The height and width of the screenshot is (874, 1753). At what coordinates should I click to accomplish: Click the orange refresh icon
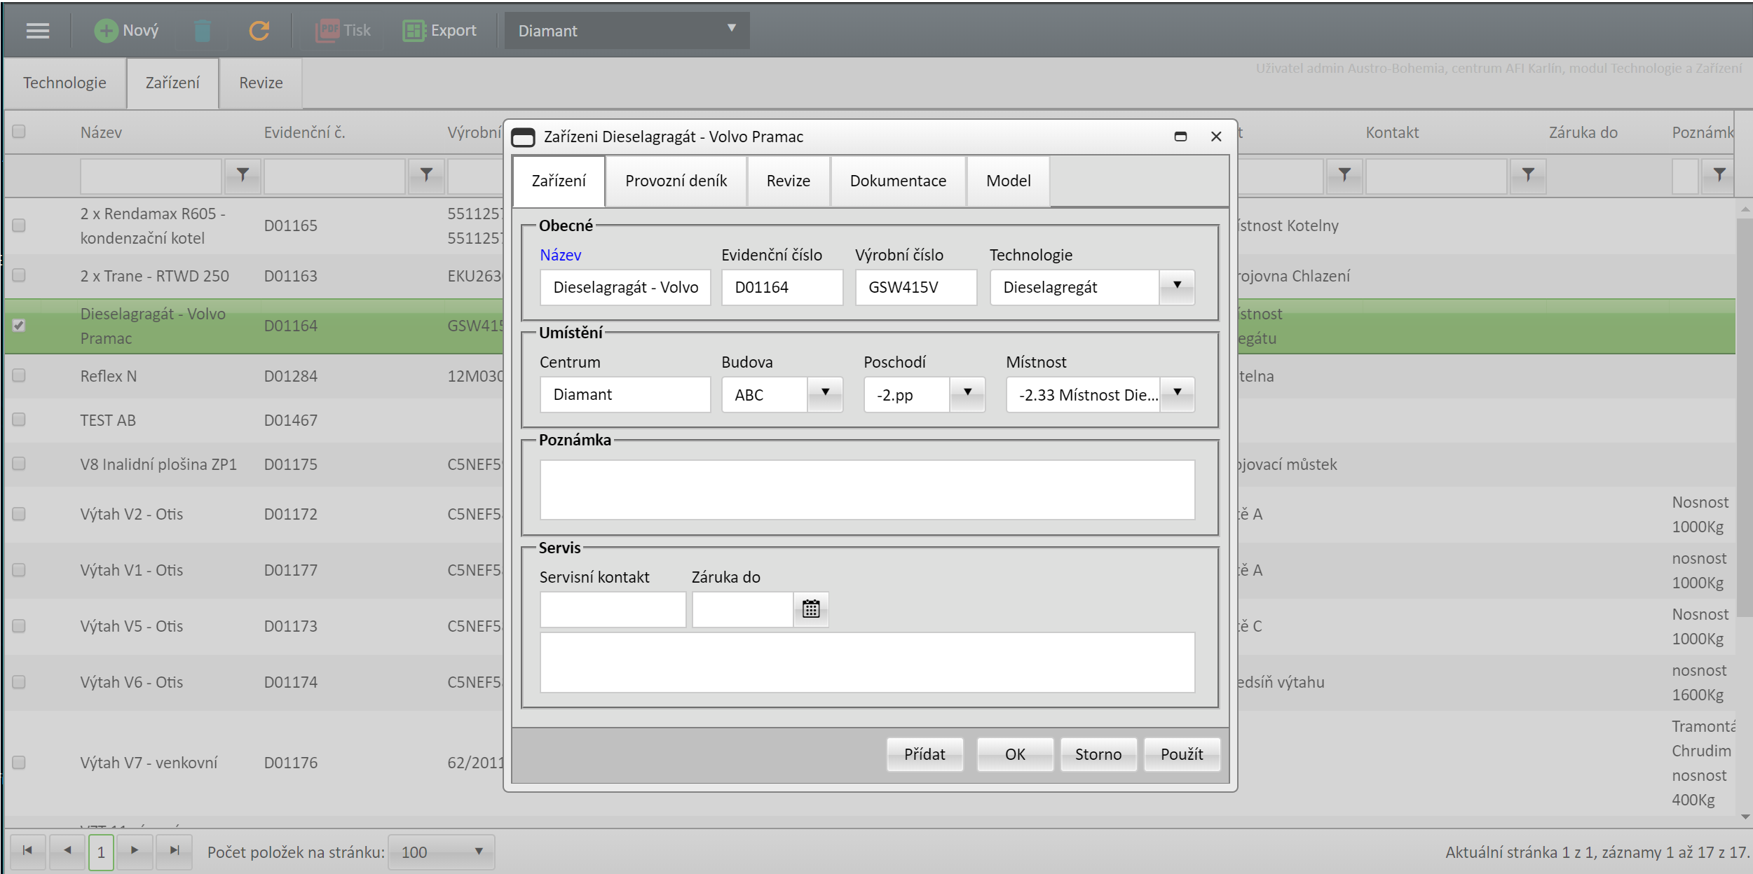click(259, 31)
